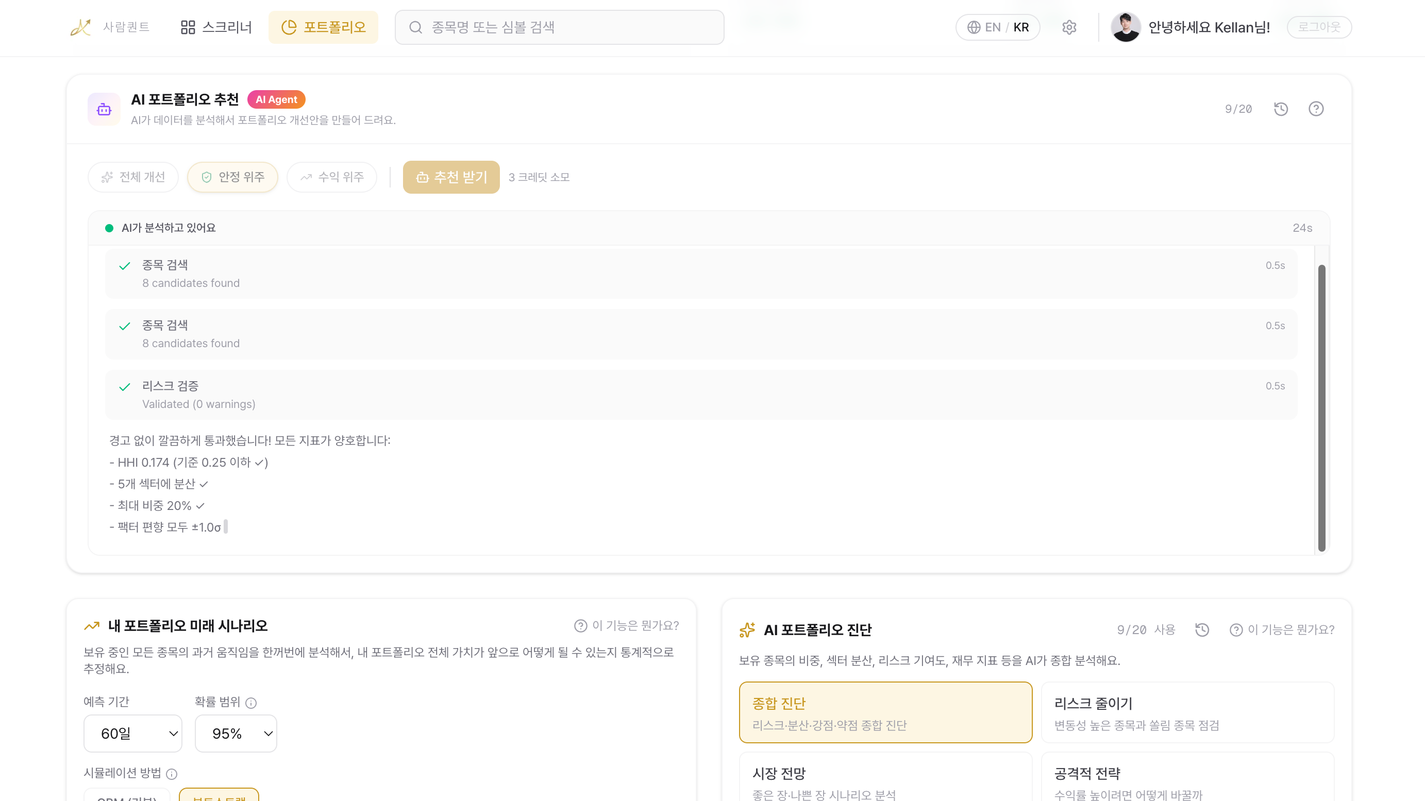
Task: Open 스크리너 navigation tab
Action: (x=216, y=27)
